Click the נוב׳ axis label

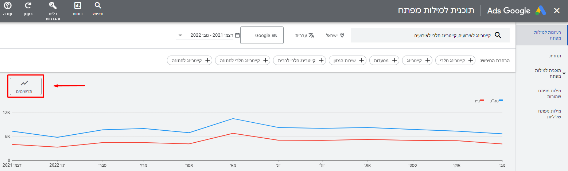(502, 165)
